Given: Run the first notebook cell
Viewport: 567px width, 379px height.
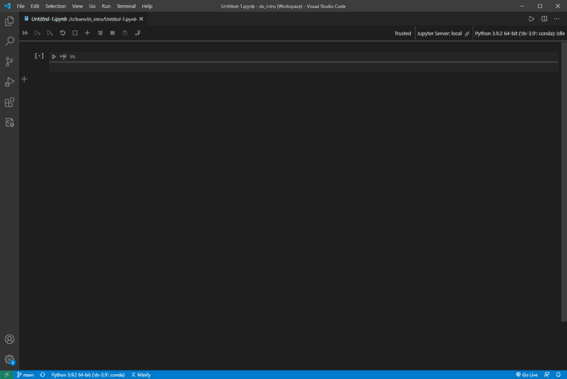Looking at the screenshot, I should point(54,57).
